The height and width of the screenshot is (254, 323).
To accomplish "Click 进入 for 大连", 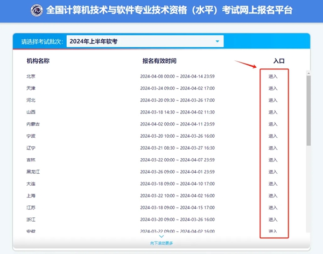I will point(273,184).
